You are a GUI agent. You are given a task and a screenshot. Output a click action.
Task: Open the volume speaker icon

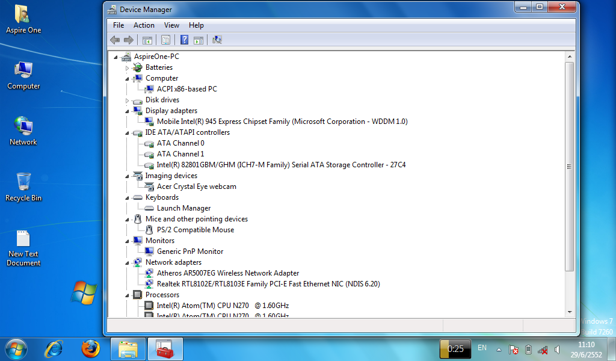click(557, 349)
